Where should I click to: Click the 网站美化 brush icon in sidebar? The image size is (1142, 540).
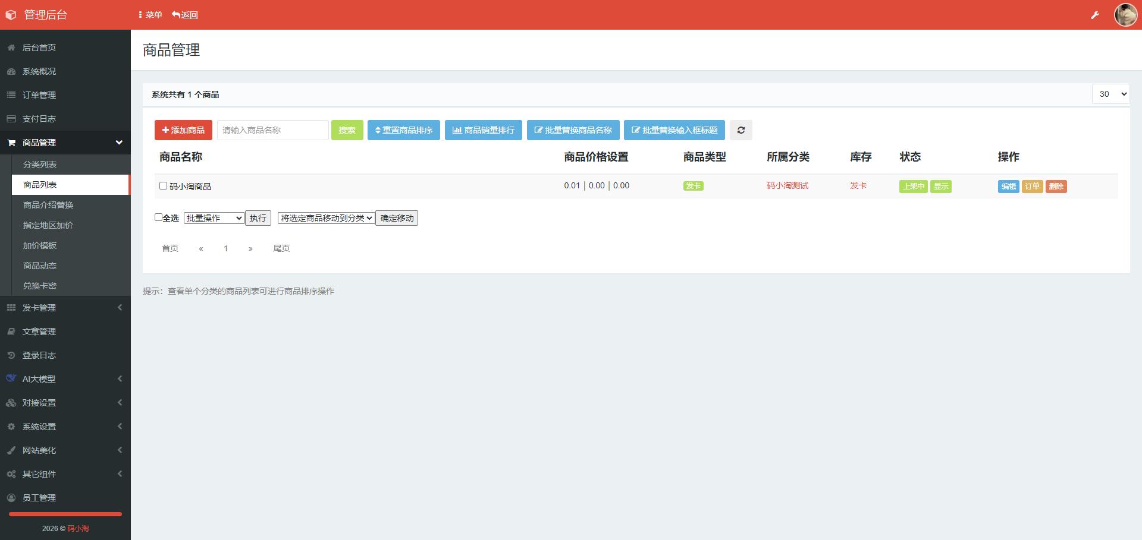11,450
